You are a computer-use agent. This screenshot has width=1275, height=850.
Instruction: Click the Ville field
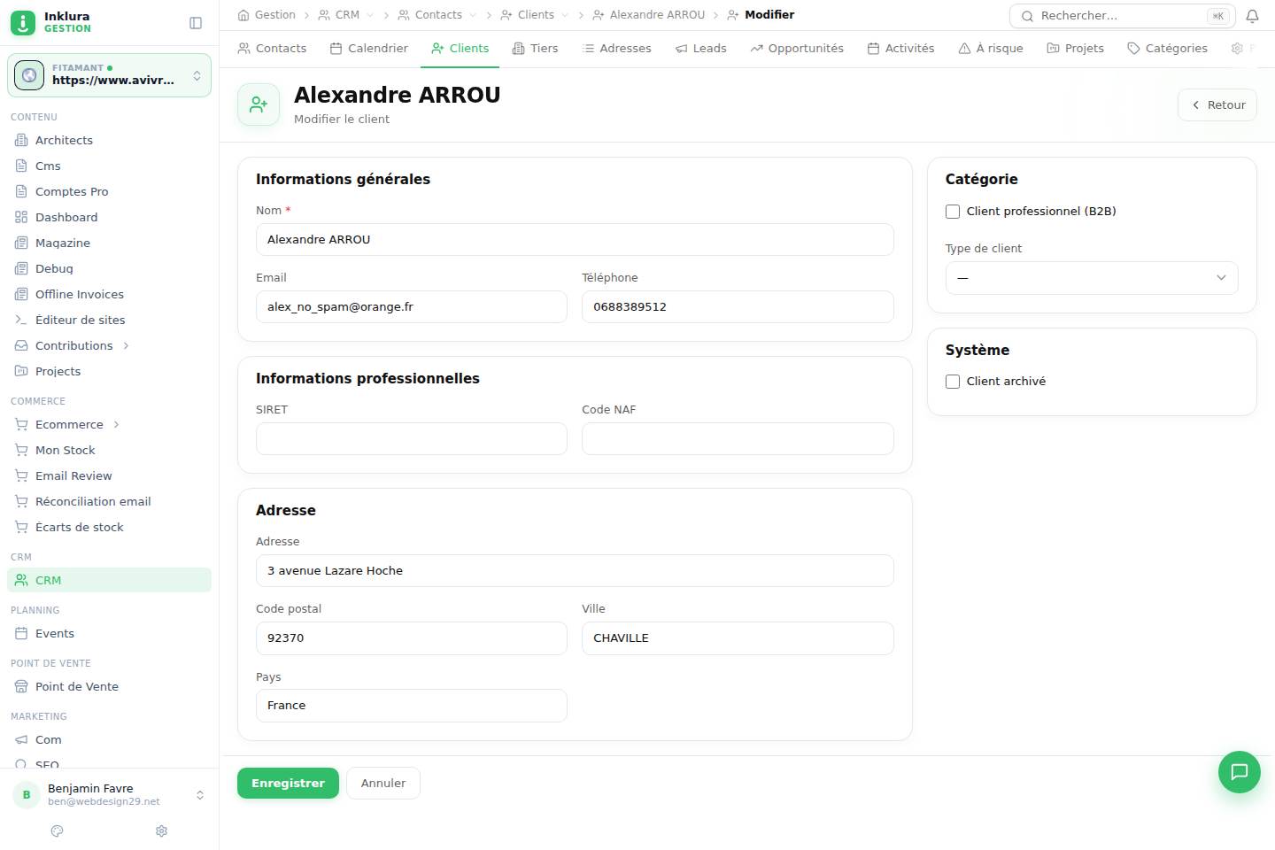point(738,638)
